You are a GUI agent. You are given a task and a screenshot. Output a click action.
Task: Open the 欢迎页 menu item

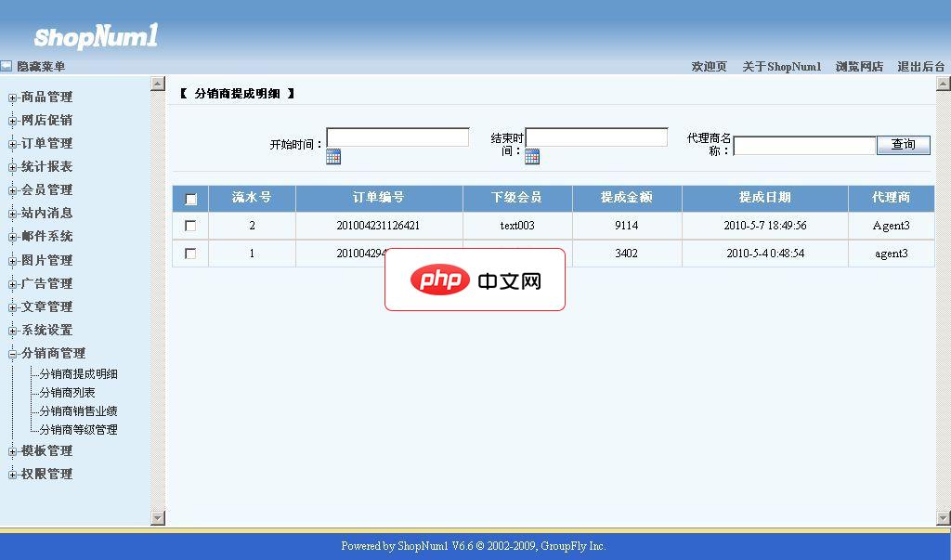coord(708,66)
